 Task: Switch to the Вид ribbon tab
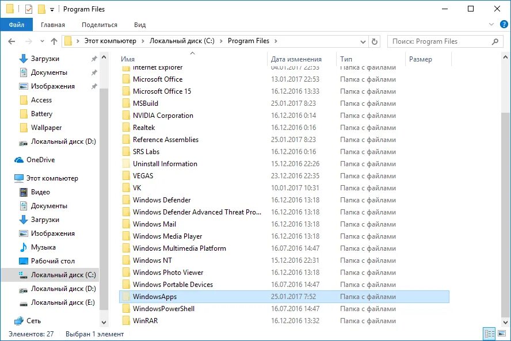pos(140,25)
